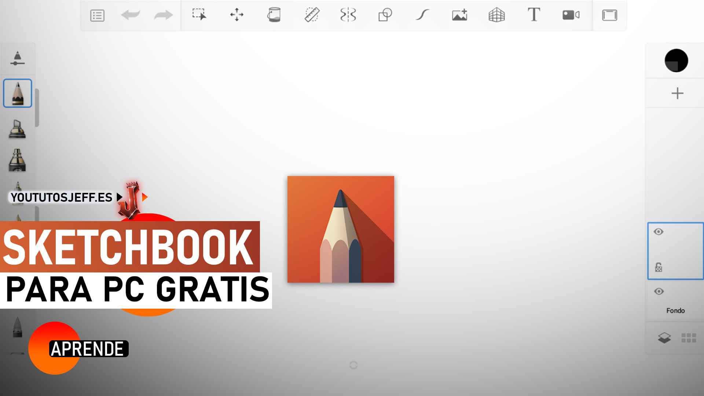Activate the transform/move tool
The height and width of the screenshot is (396, 704).
pyautogui.click(x=237, y=15)
